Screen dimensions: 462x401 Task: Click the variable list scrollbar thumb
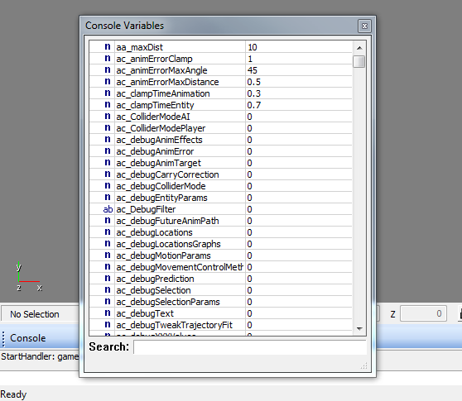tap(359, 61)
